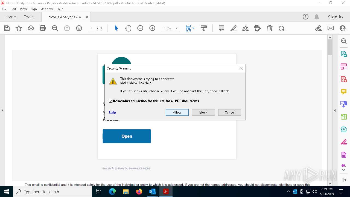
Task: Open the Organize Pages sidebar tool
Action: [x=344, y=117]
